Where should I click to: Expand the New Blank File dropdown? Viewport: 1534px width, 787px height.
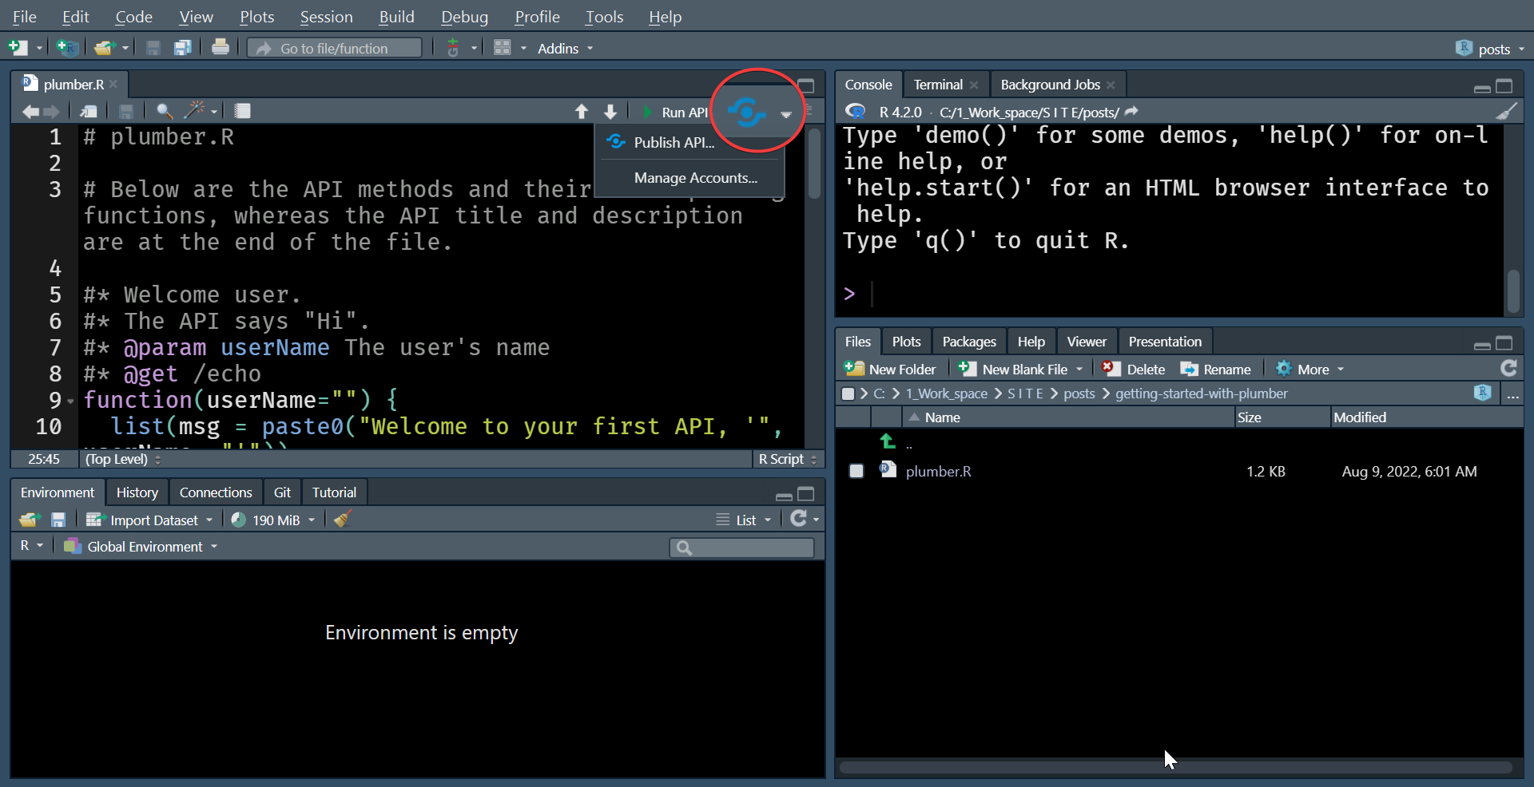(1079, 368)
